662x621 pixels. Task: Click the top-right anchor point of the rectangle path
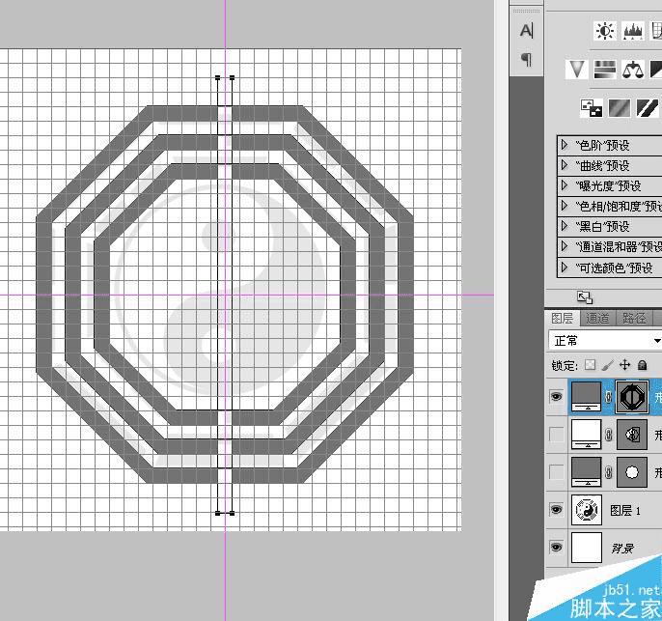(232, 77)
